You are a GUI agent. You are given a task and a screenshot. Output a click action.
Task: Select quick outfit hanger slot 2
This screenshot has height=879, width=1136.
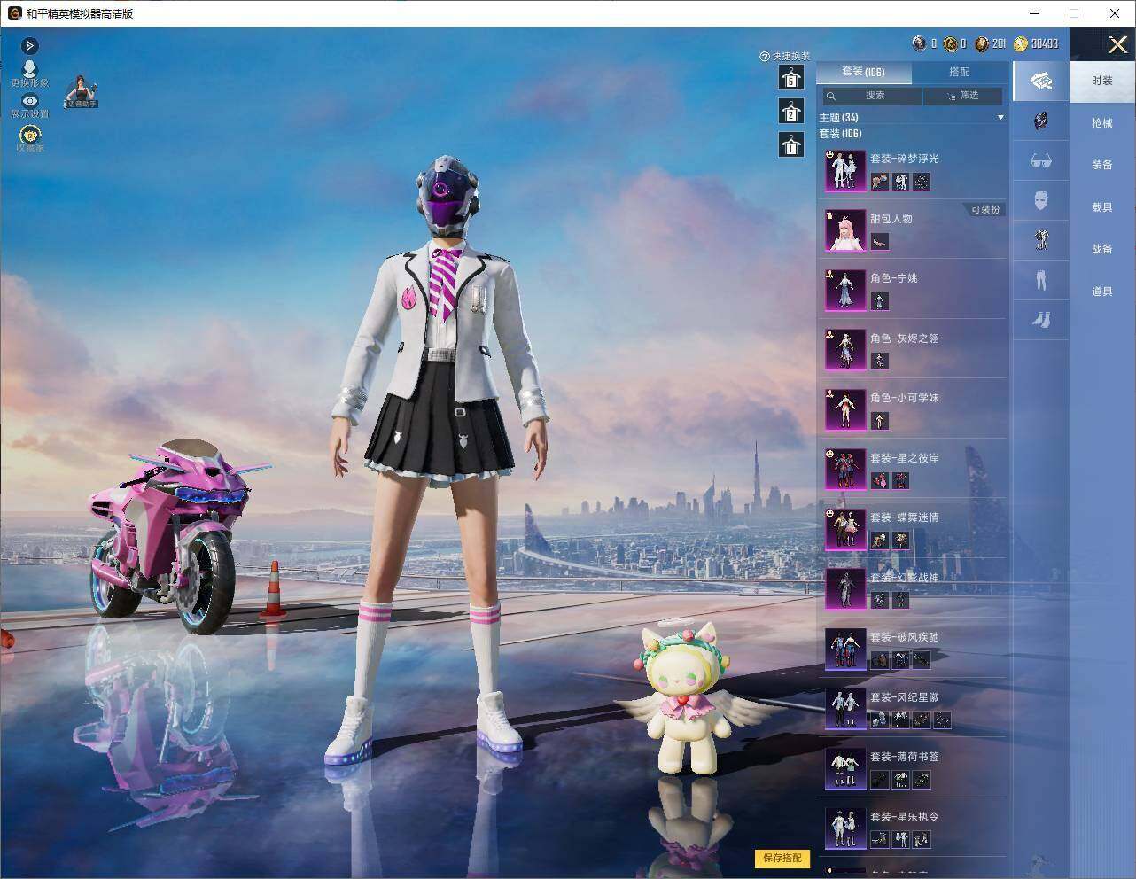pyautogui.click(x=790, y=112)
